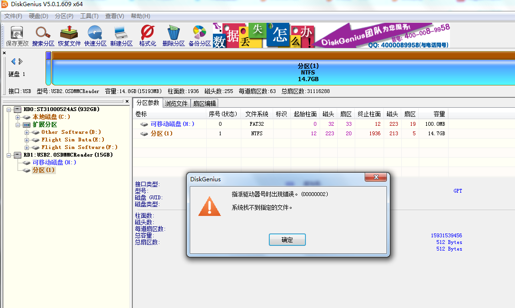
Task: Expand the Flight Sim Data(E:) node
Action: [27, 140]
